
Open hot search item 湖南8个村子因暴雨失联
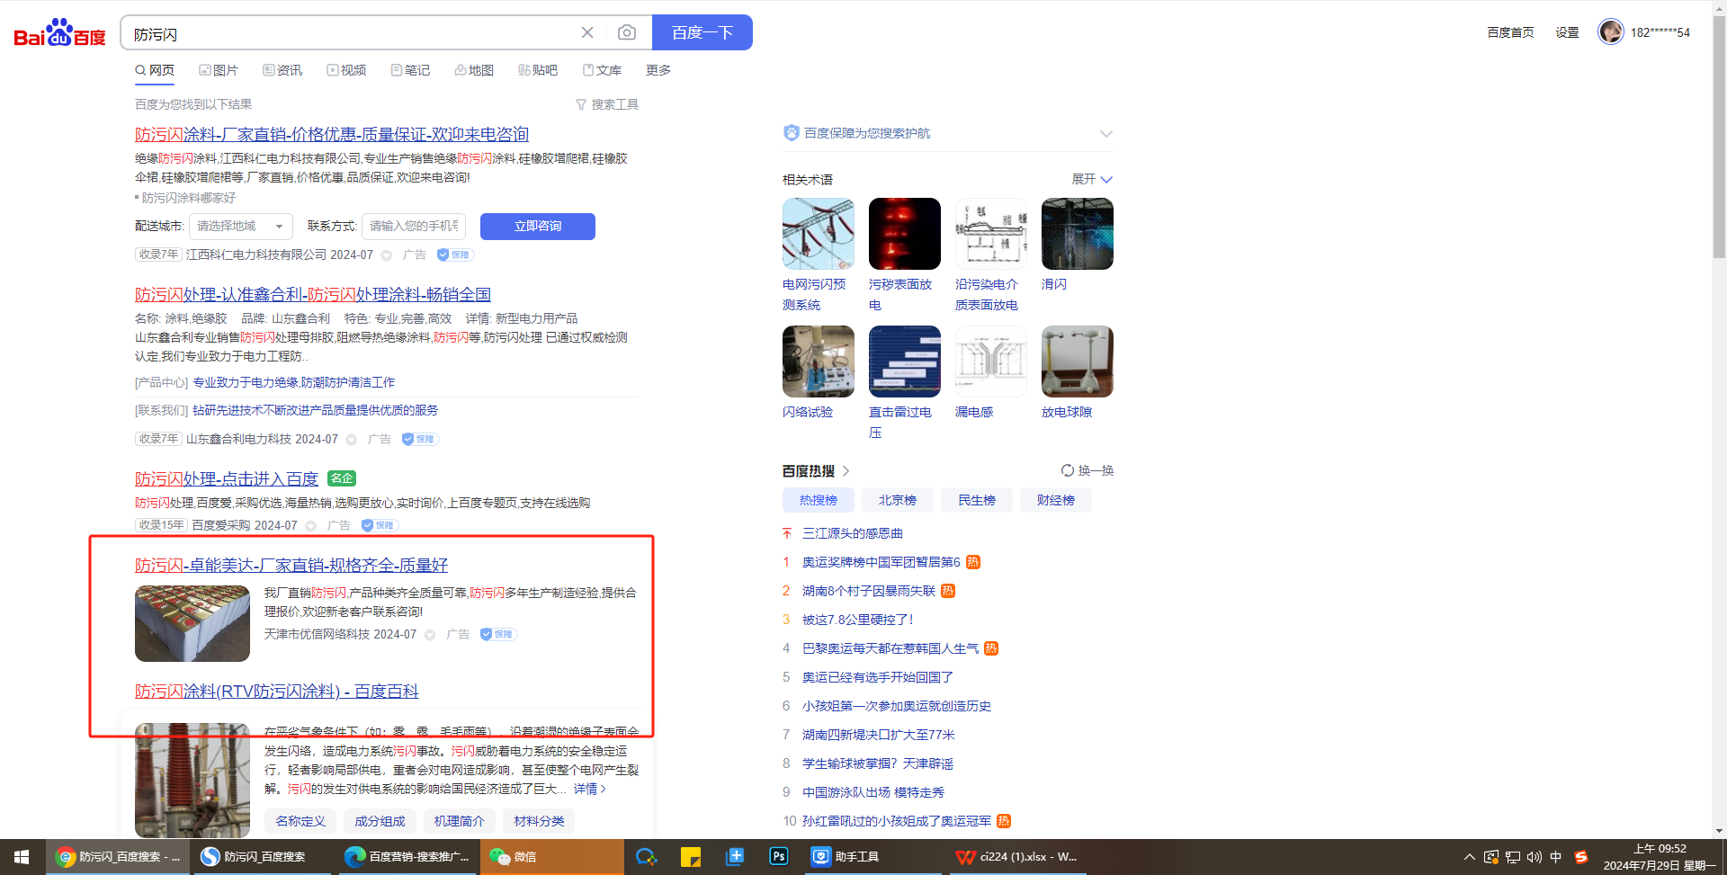[869, 591]
